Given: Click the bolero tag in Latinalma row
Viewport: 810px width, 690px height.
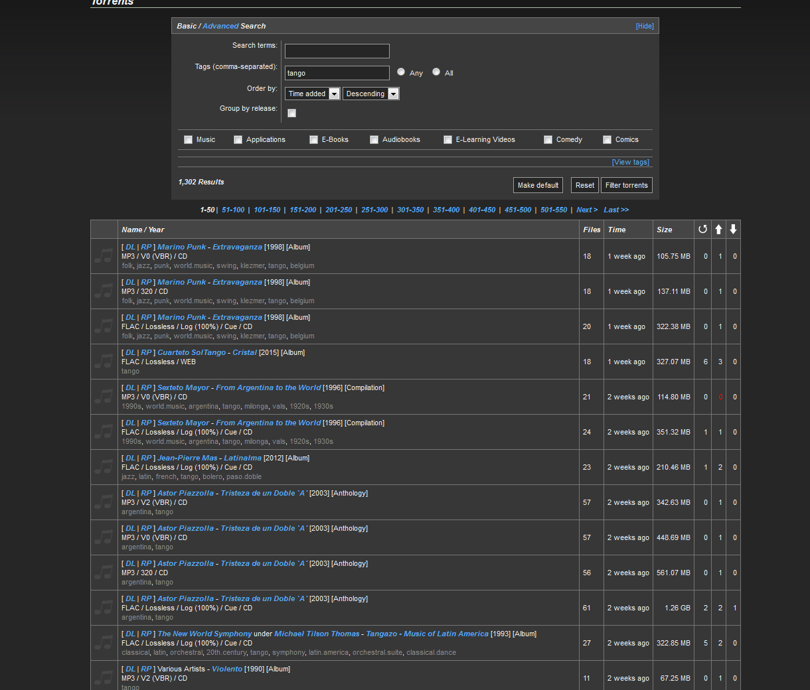Looking at the screenshot, I should pyautogui.click(x=212, y=476).
